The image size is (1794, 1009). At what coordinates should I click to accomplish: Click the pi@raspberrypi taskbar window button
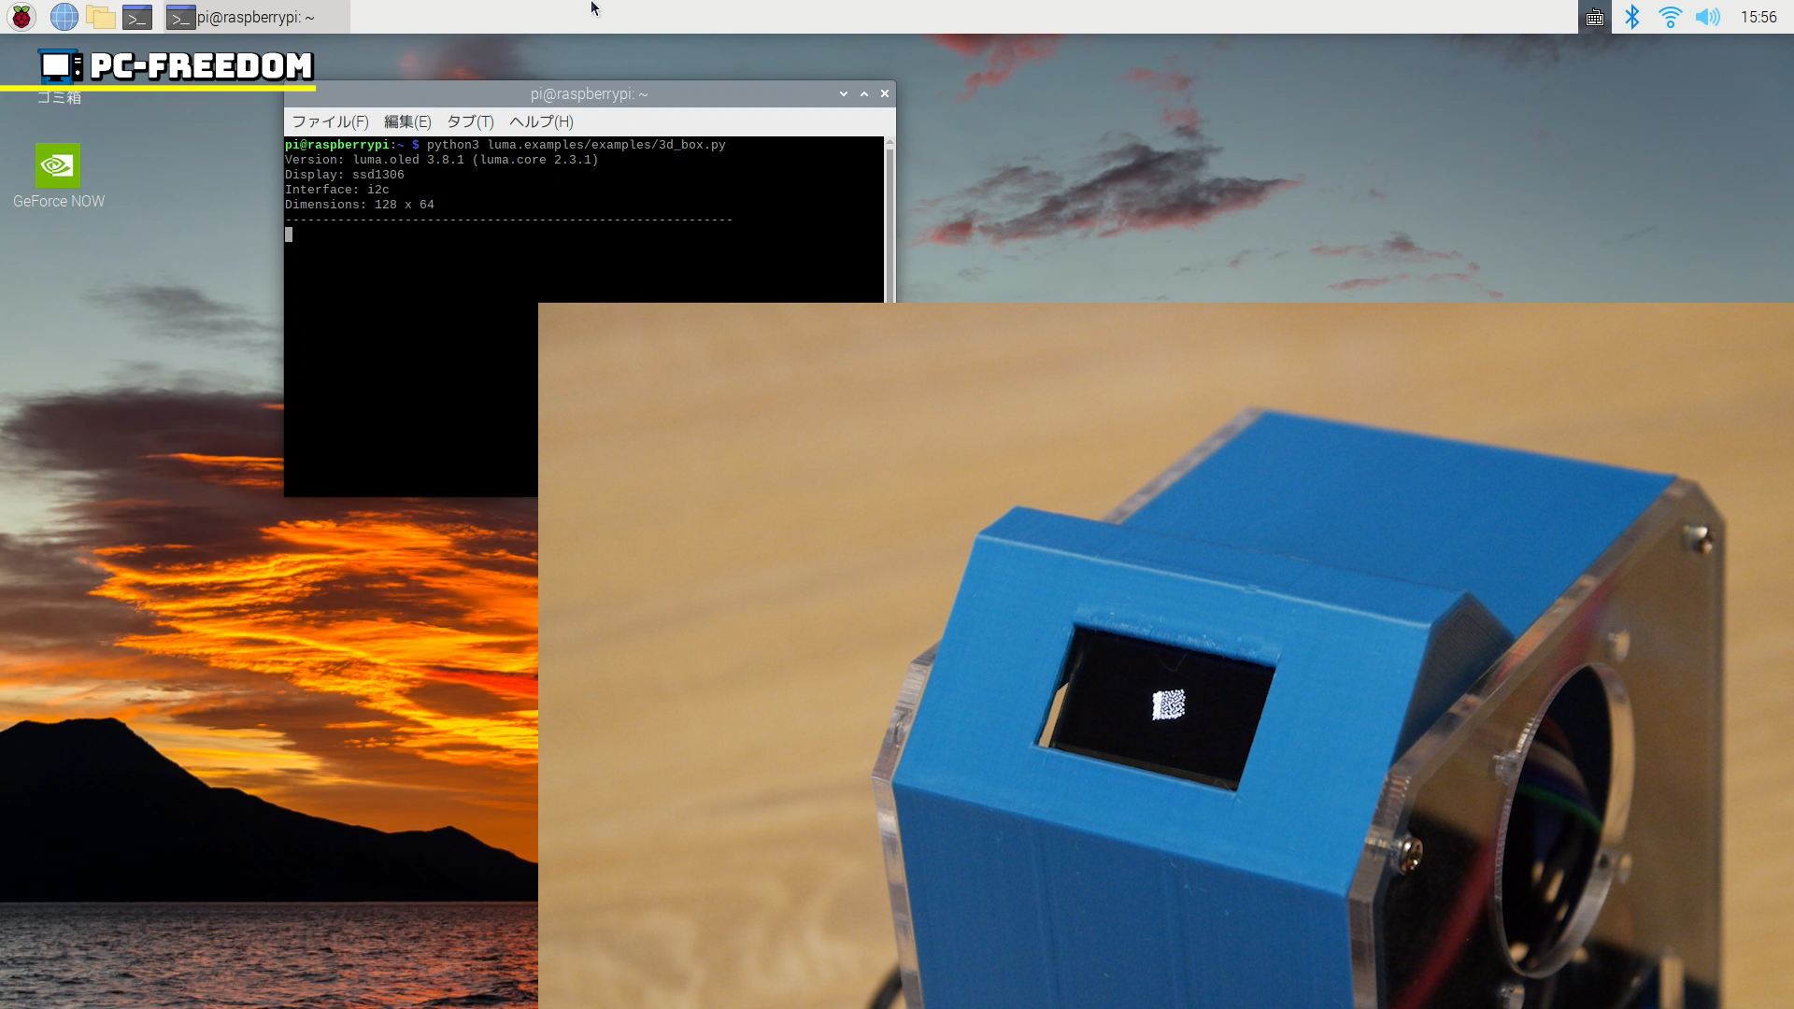tap(256, 17)
